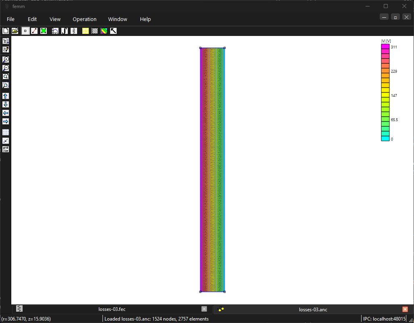Click the grid size button
414x323 pixels.
6,149
